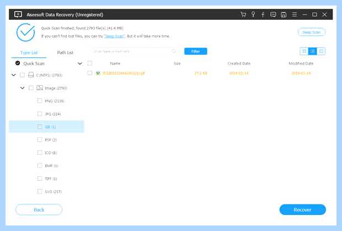Image resolution: width=342 pixels, height=231 pixels.
Task: Check the JPG (224) checkbox
Action: 40,114
